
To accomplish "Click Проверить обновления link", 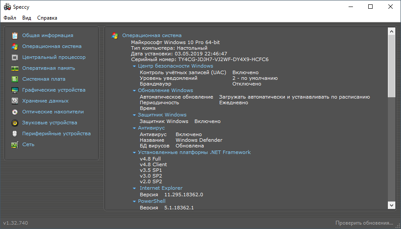I will (x=364, y=223).
